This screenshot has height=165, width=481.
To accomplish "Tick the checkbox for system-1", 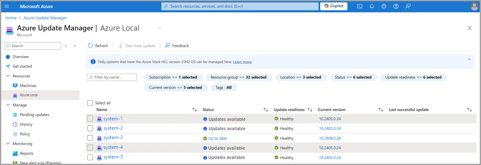I will click(90, 119).
